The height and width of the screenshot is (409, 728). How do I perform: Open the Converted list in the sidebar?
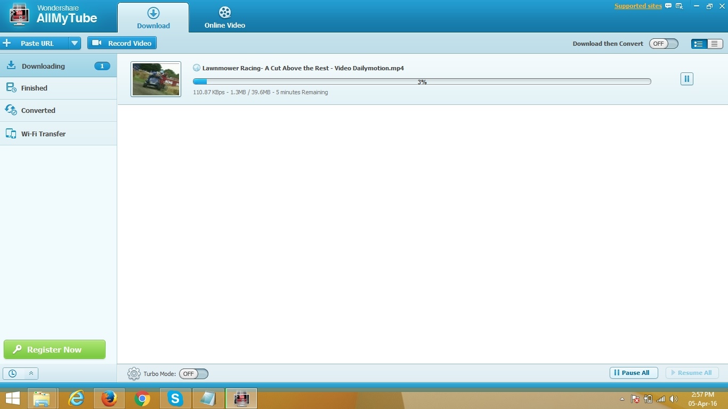pyautogui.click(x=59, y=111)
